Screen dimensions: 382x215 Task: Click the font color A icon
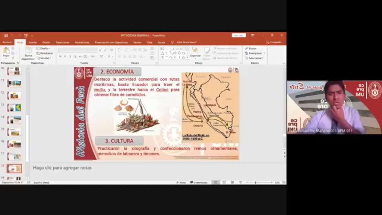(x=109, y=56)
